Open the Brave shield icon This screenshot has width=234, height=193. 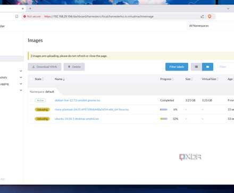(210, 16)
